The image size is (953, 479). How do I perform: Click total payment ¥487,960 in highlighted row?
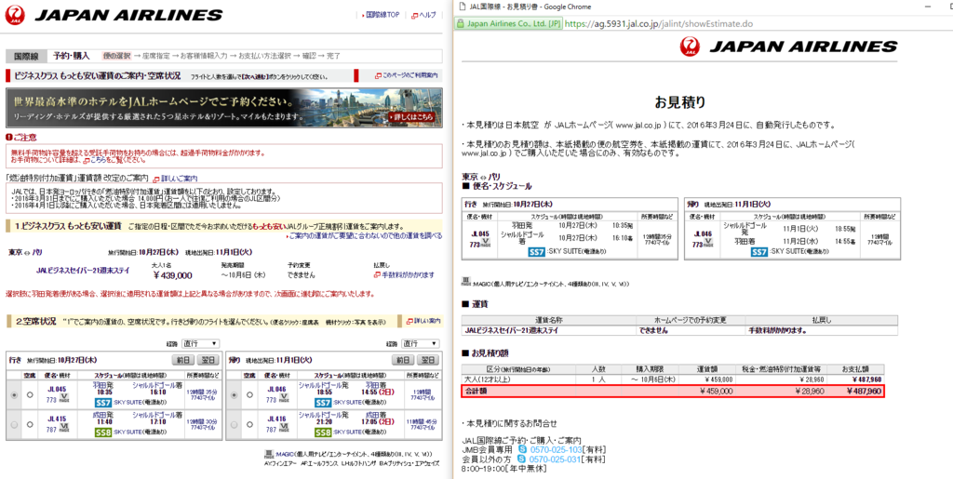point(864,392)
